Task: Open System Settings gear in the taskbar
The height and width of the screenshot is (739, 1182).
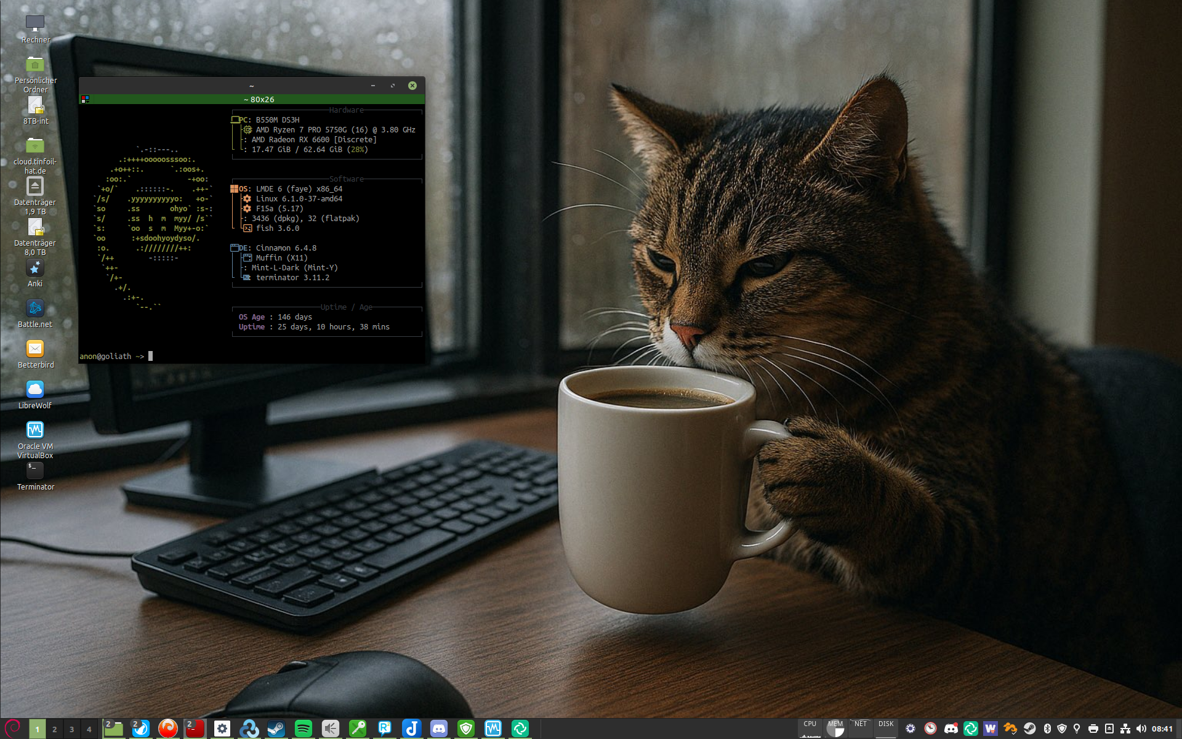Action: pos(222,729)
